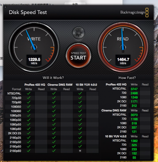
Task: Click the ProRes 1080 write value 1249
Action: [134, 97]
